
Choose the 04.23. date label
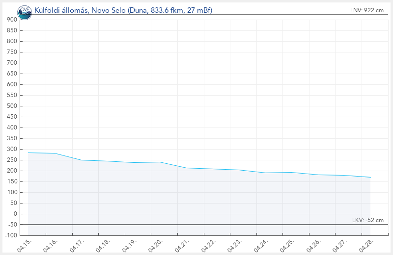[235, 245]
